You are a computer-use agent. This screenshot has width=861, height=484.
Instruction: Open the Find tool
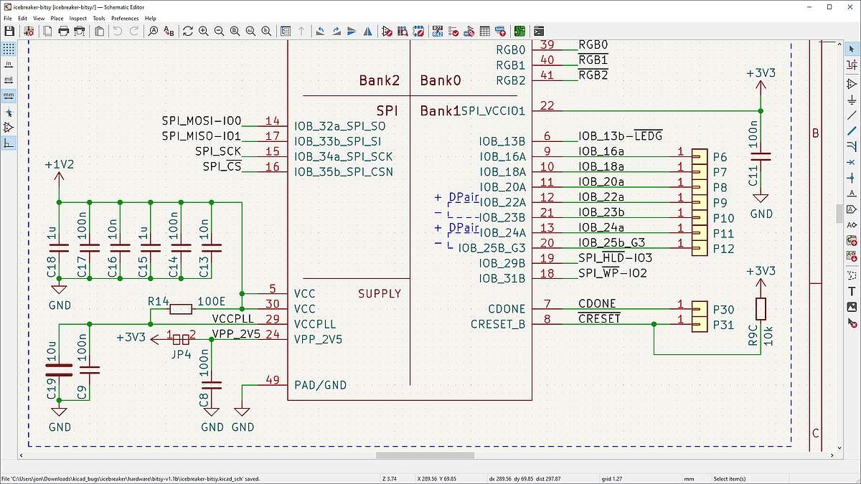point(153,32)
